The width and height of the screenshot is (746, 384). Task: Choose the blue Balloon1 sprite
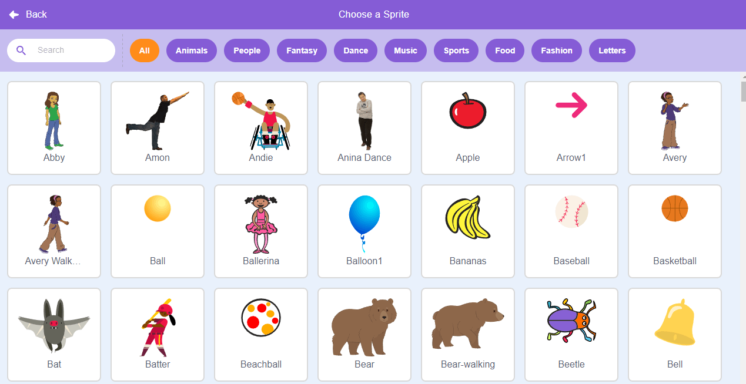[x=364, y=231]
